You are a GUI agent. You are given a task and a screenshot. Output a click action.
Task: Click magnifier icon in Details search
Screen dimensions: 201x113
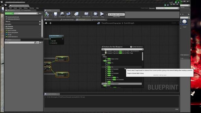tap(35, 43)
